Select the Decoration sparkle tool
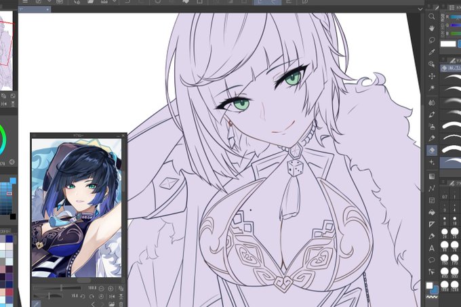461x307 pixels. (x=432, y=162)
